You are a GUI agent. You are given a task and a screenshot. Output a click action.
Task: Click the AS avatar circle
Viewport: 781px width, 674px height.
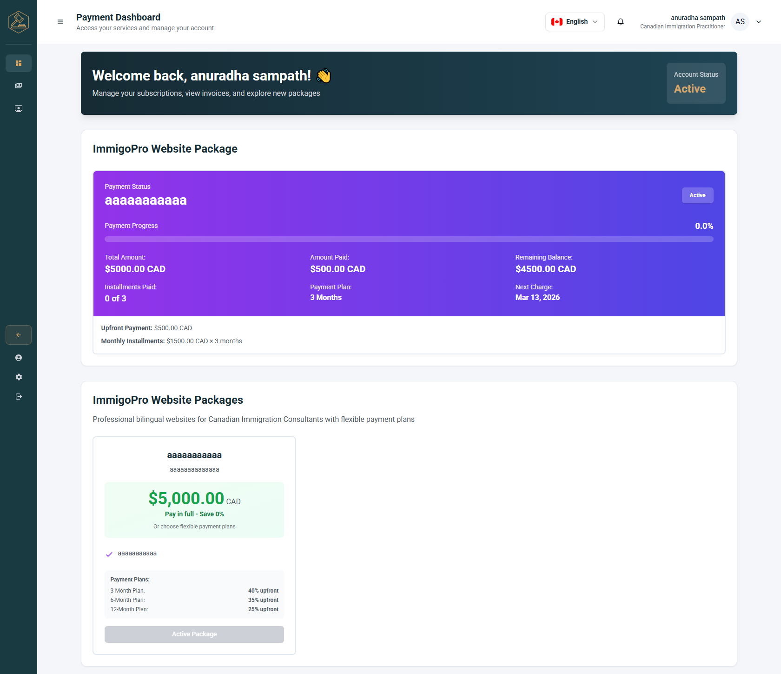[x=740, y=22]
